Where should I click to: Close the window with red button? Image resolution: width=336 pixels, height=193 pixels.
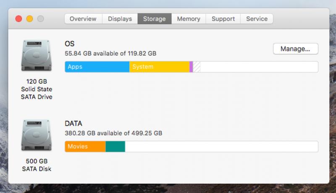click(18, 19)
